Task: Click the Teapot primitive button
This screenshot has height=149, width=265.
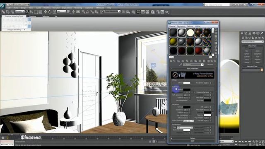Action: [x=247, y=62]
